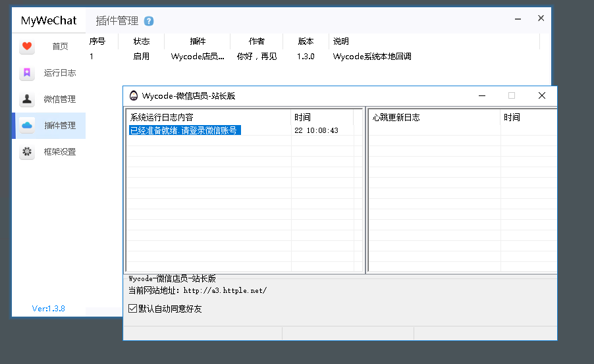The image size is (594, 364).
Task: Close the MyWeChat window
Action: point(541,18)
